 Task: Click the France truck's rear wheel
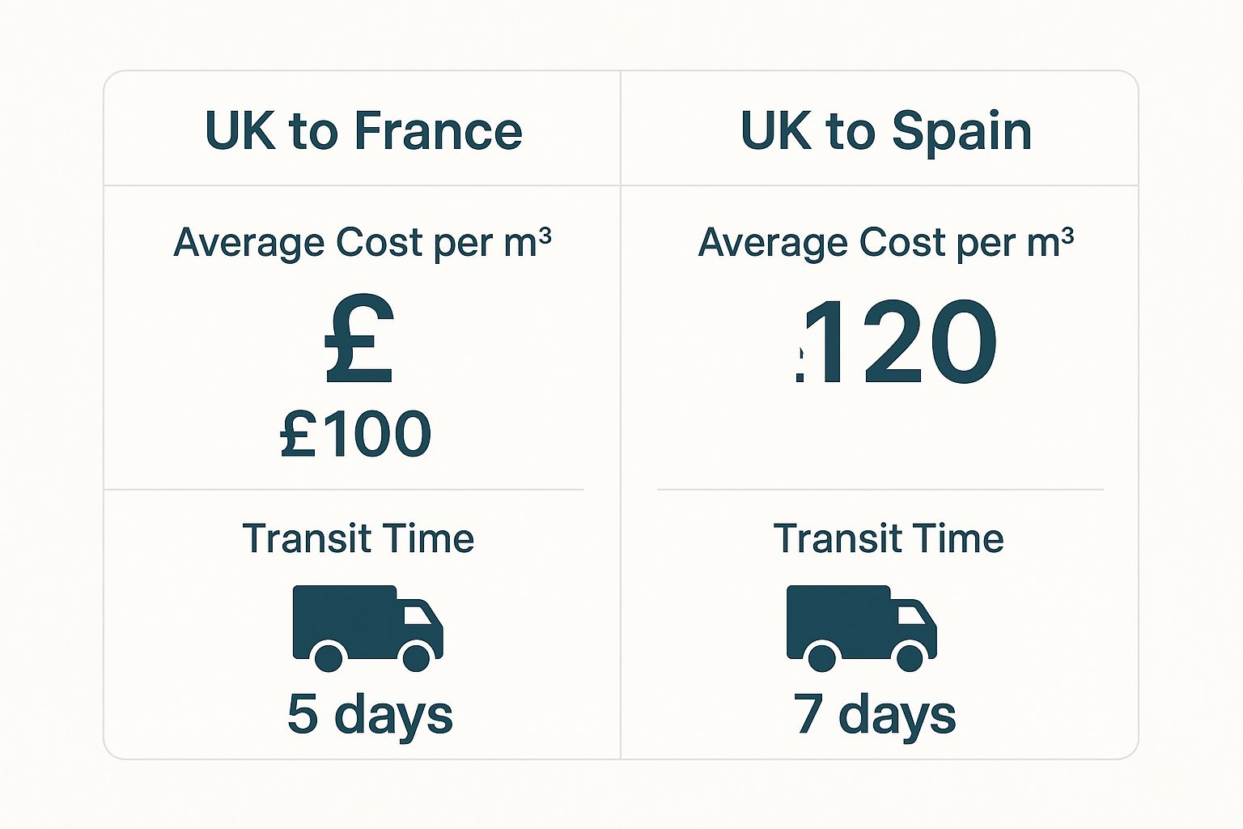(x=328, y=657)
